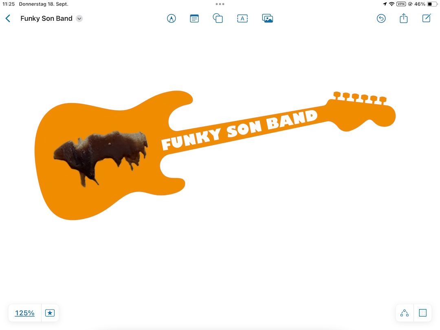Open the multitasking three-dots menu

[220, 4]
